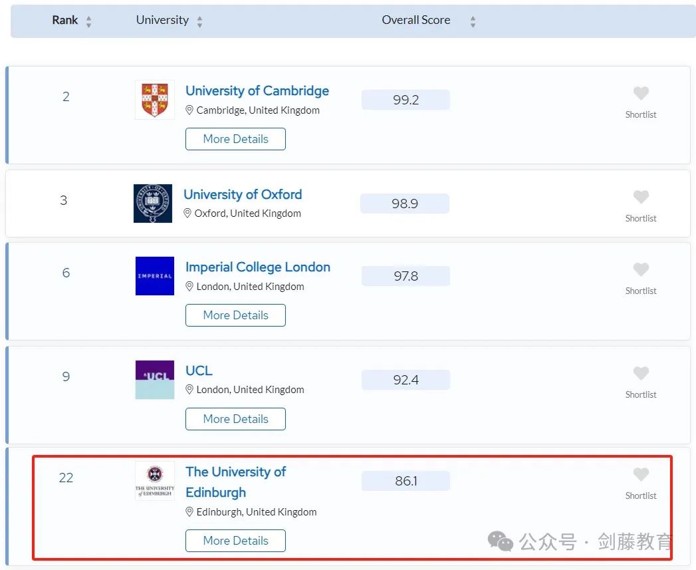Shortlist University of Cambridge heart icon
696x570 pixels.
point(641,93)
